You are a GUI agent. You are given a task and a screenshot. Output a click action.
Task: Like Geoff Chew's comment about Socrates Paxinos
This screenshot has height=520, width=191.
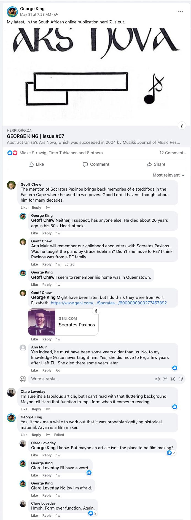click(24, 208)
